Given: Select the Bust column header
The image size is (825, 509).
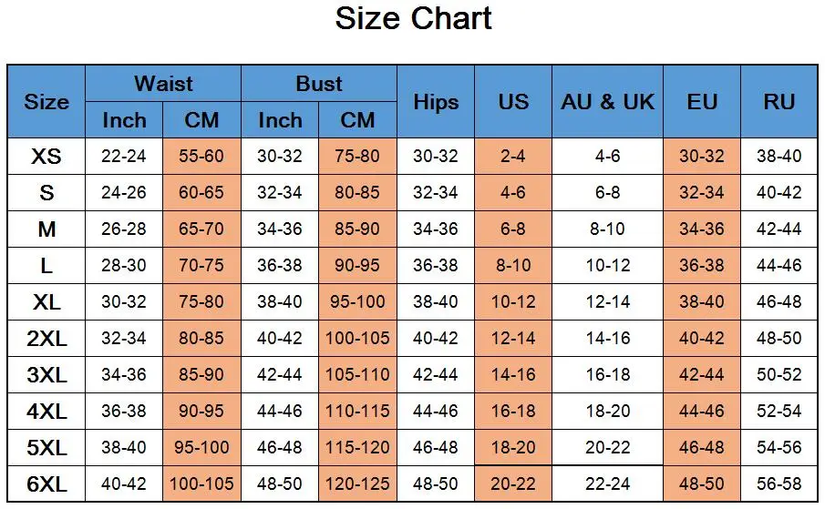Looking at the screenshot, I should (x=319, y=84).
